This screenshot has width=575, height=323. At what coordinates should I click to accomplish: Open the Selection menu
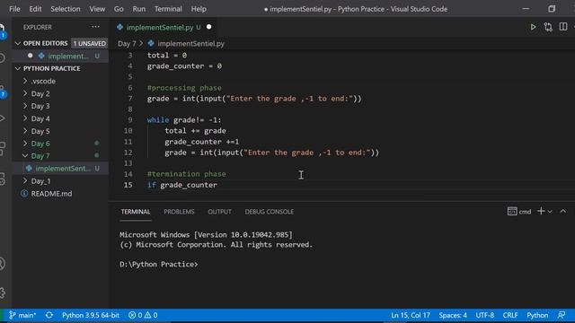[x=66, y=9]
